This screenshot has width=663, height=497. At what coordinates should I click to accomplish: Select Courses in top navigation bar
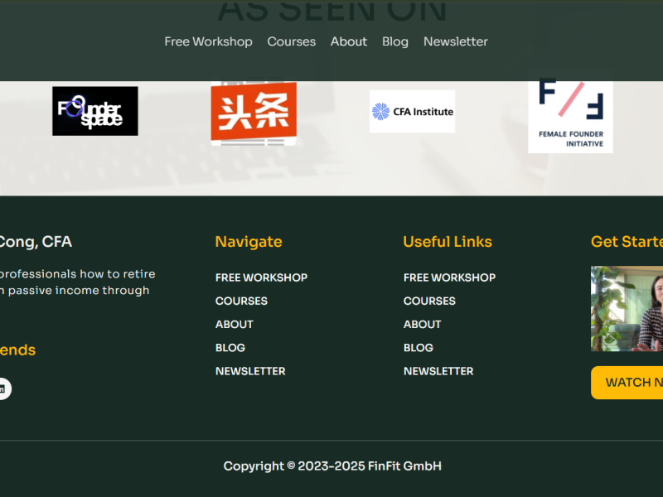point(291,41)
